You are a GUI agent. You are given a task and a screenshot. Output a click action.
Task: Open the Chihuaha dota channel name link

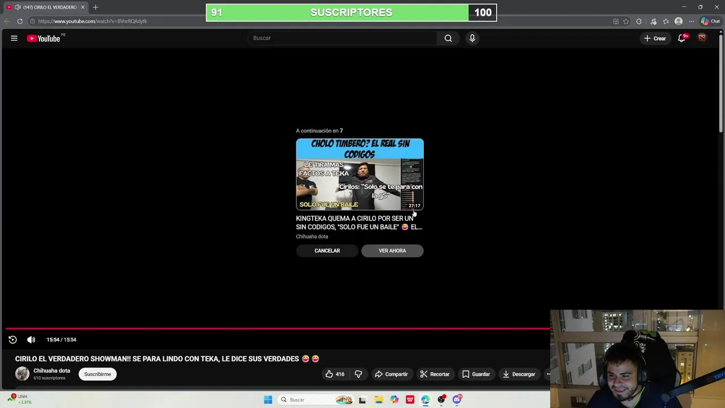[x=52, y=371]
